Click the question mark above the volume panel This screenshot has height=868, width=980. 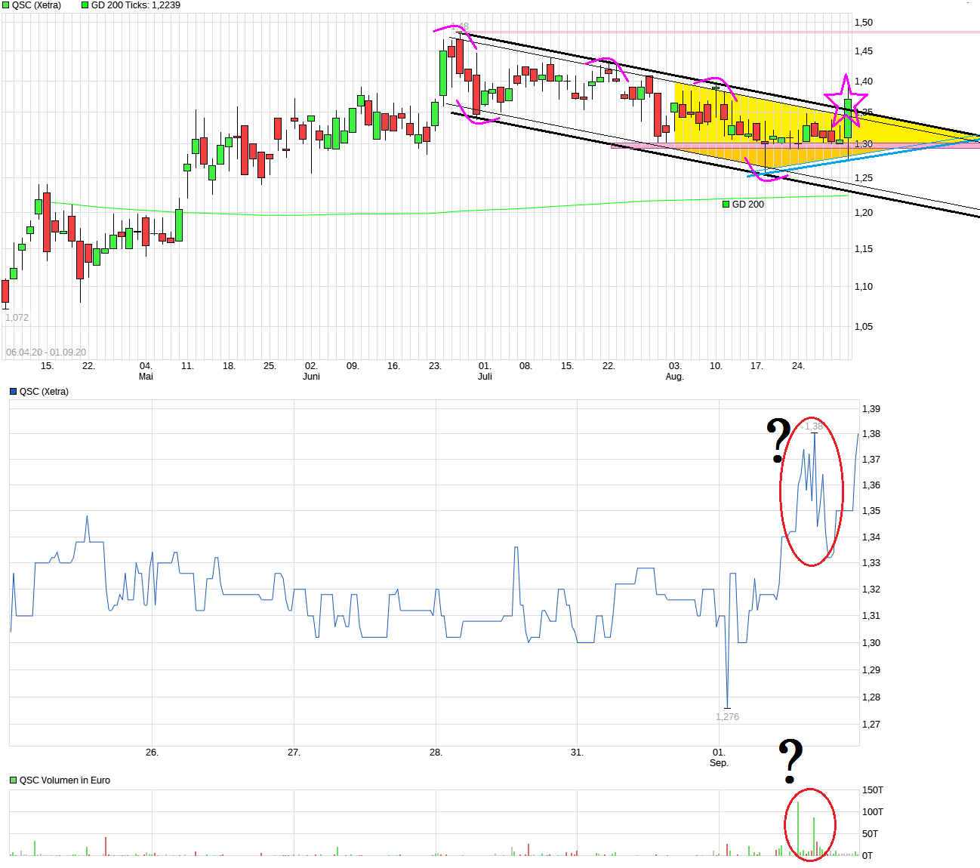(x=790, y=758)
